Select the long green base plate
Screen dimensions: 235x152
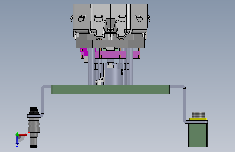(110, 90)
